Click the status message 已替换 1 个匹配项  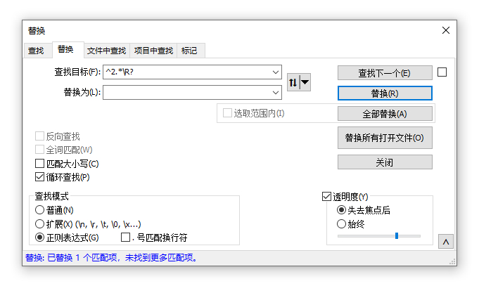111,258
